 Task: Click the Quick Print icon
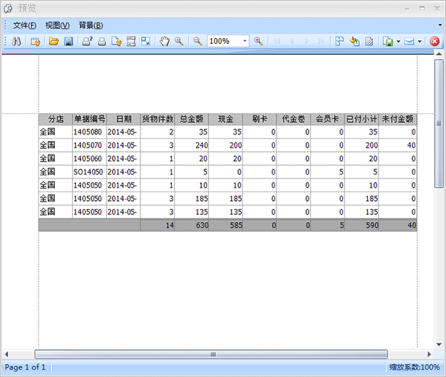102,42
